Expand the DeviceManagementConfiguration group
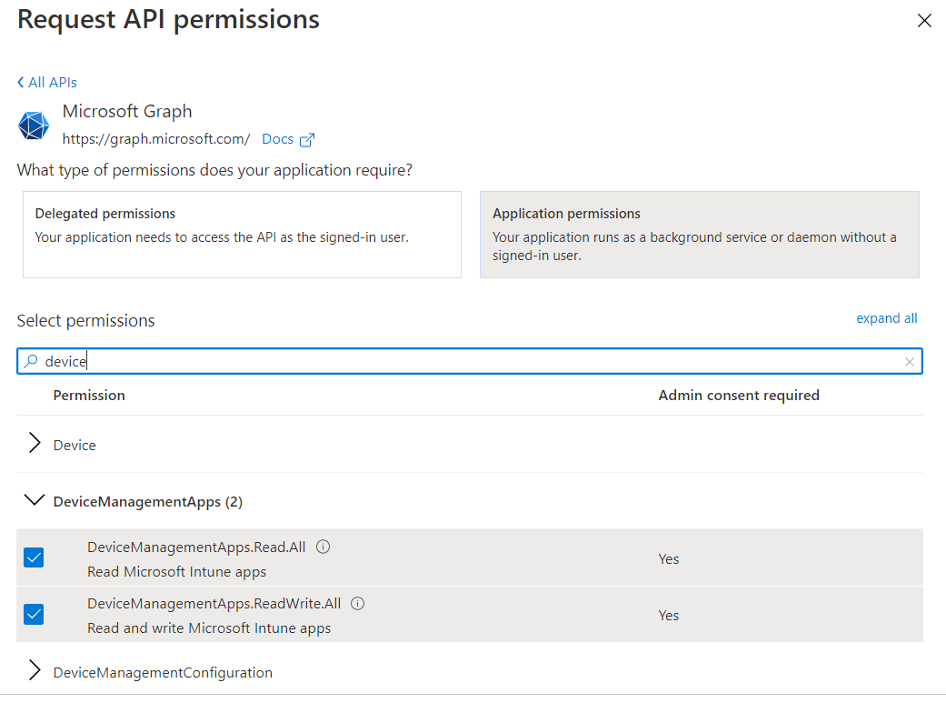Viewport: 946px width, 713px height. click(35, 671)
